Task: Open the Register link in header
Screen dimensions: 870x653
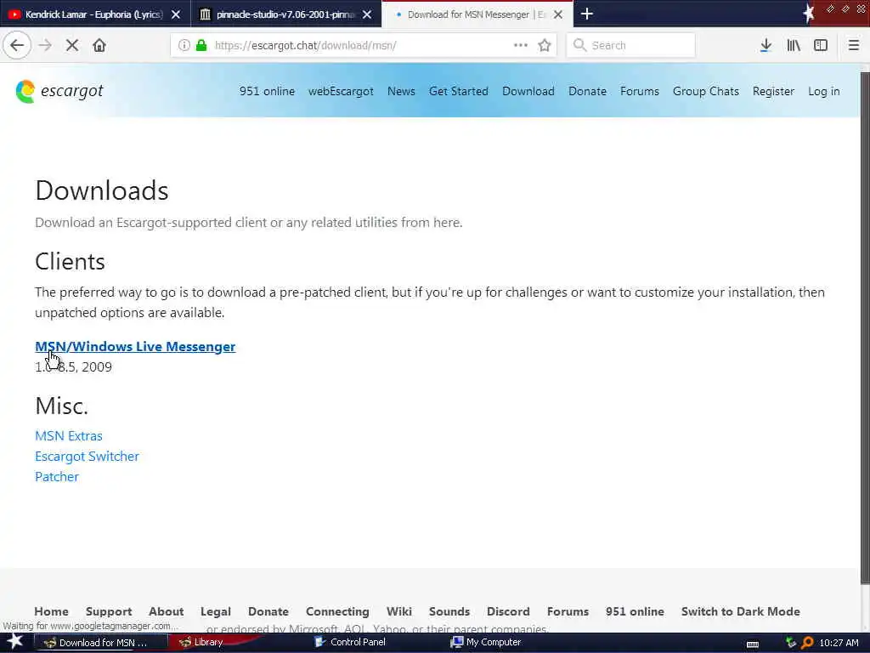Action: click(773, 91)
